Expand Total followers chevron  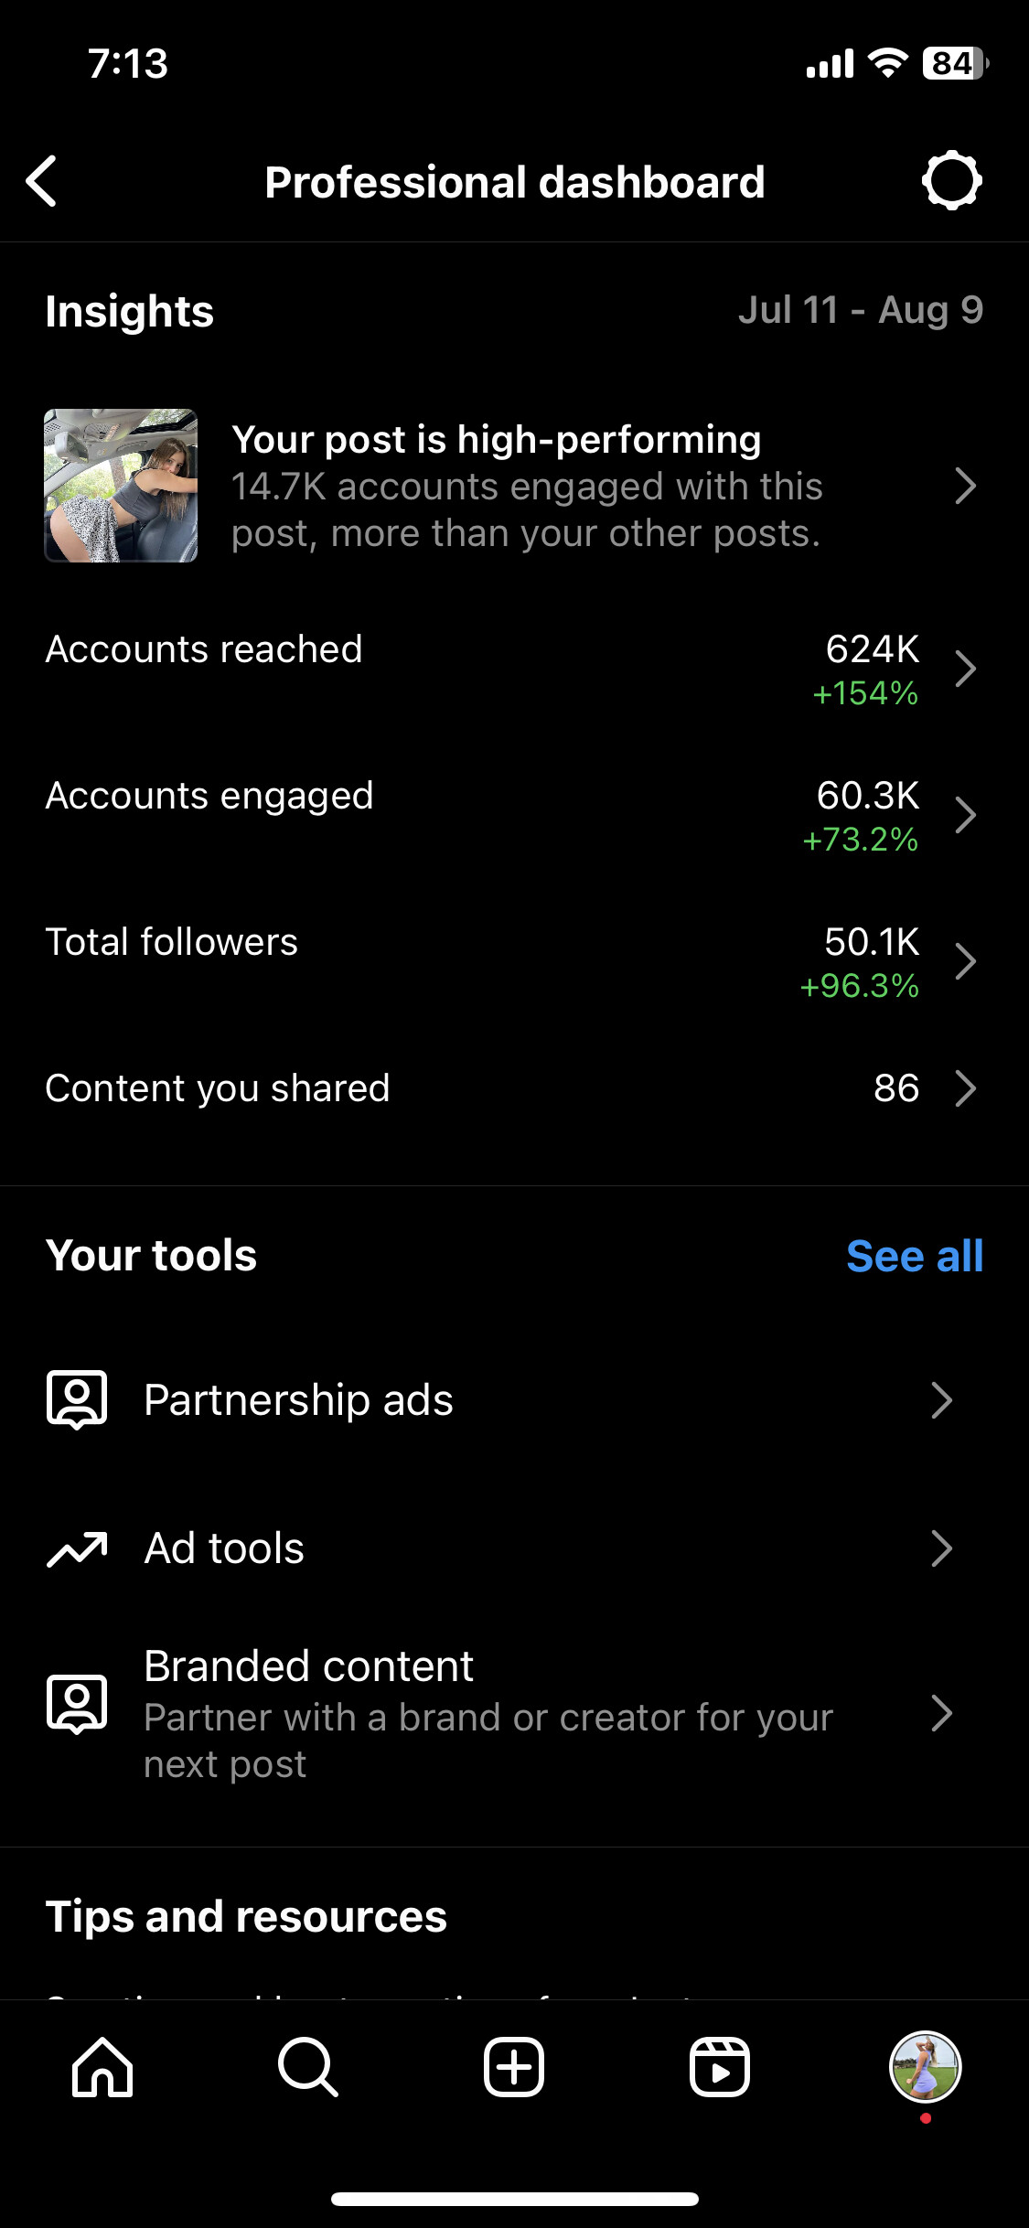[966, 961]
